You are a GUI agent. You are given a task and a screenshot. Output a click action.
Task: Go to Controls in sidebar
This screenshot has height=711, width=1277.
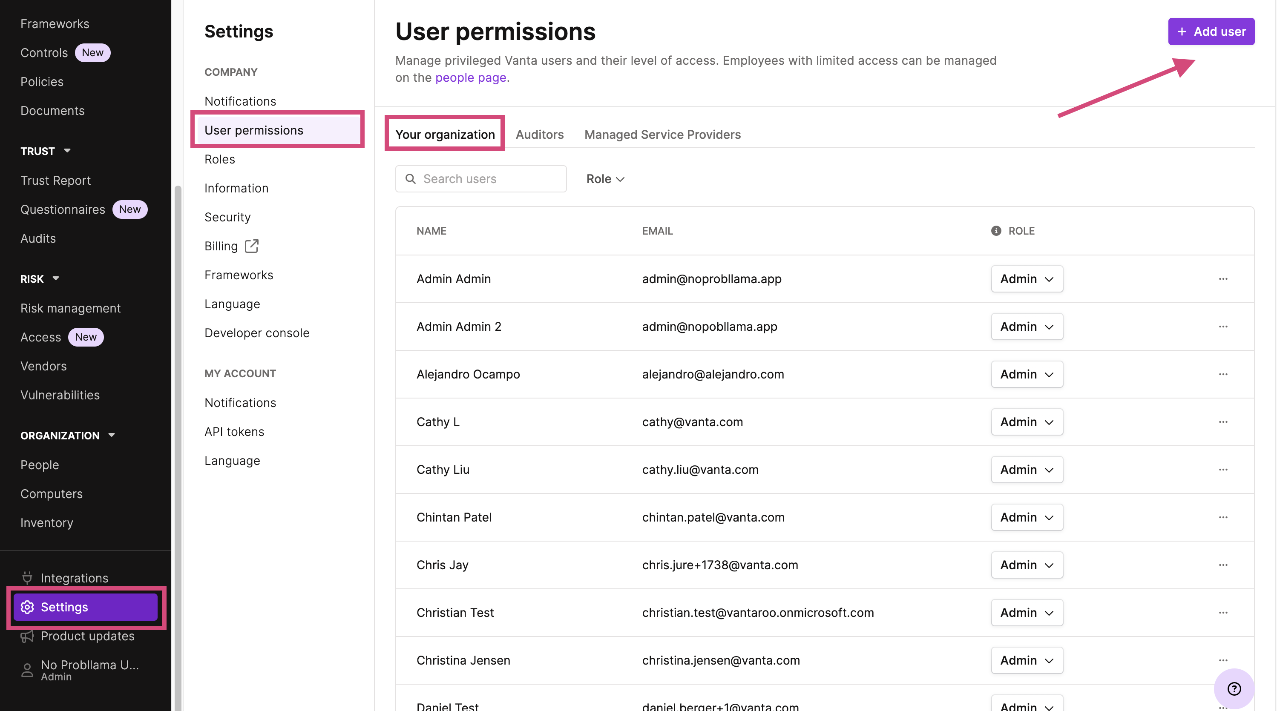[x=43, y=52]
